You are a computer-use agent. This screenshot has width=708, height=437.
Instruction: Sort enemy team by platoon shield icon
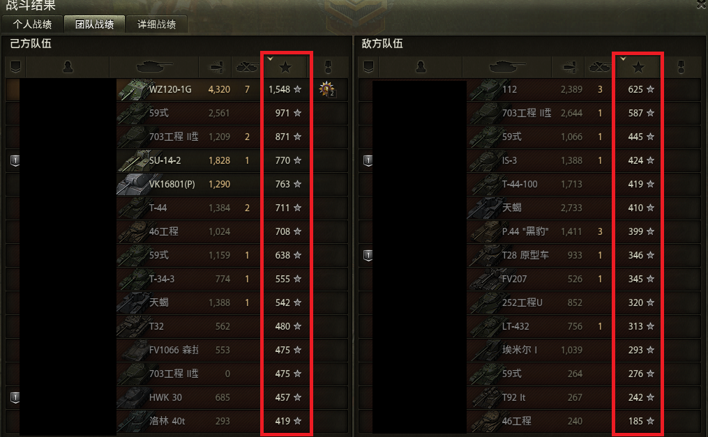click(x=368, y=68)
